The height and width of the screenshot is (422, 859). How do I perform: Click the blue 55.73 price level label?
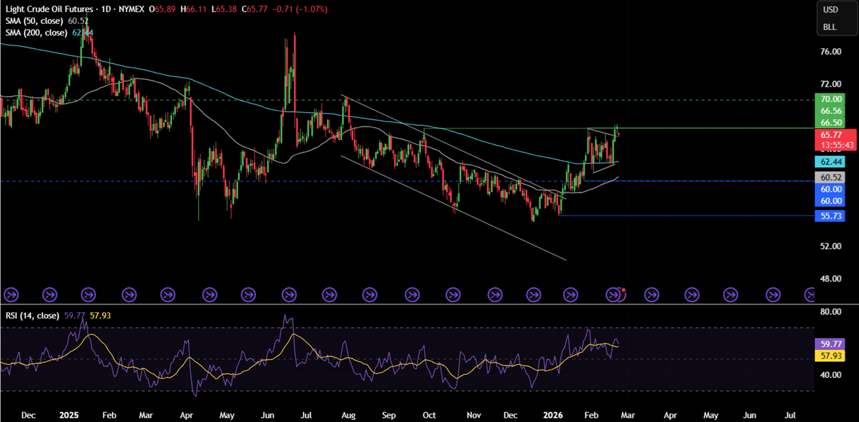point(831,216)
